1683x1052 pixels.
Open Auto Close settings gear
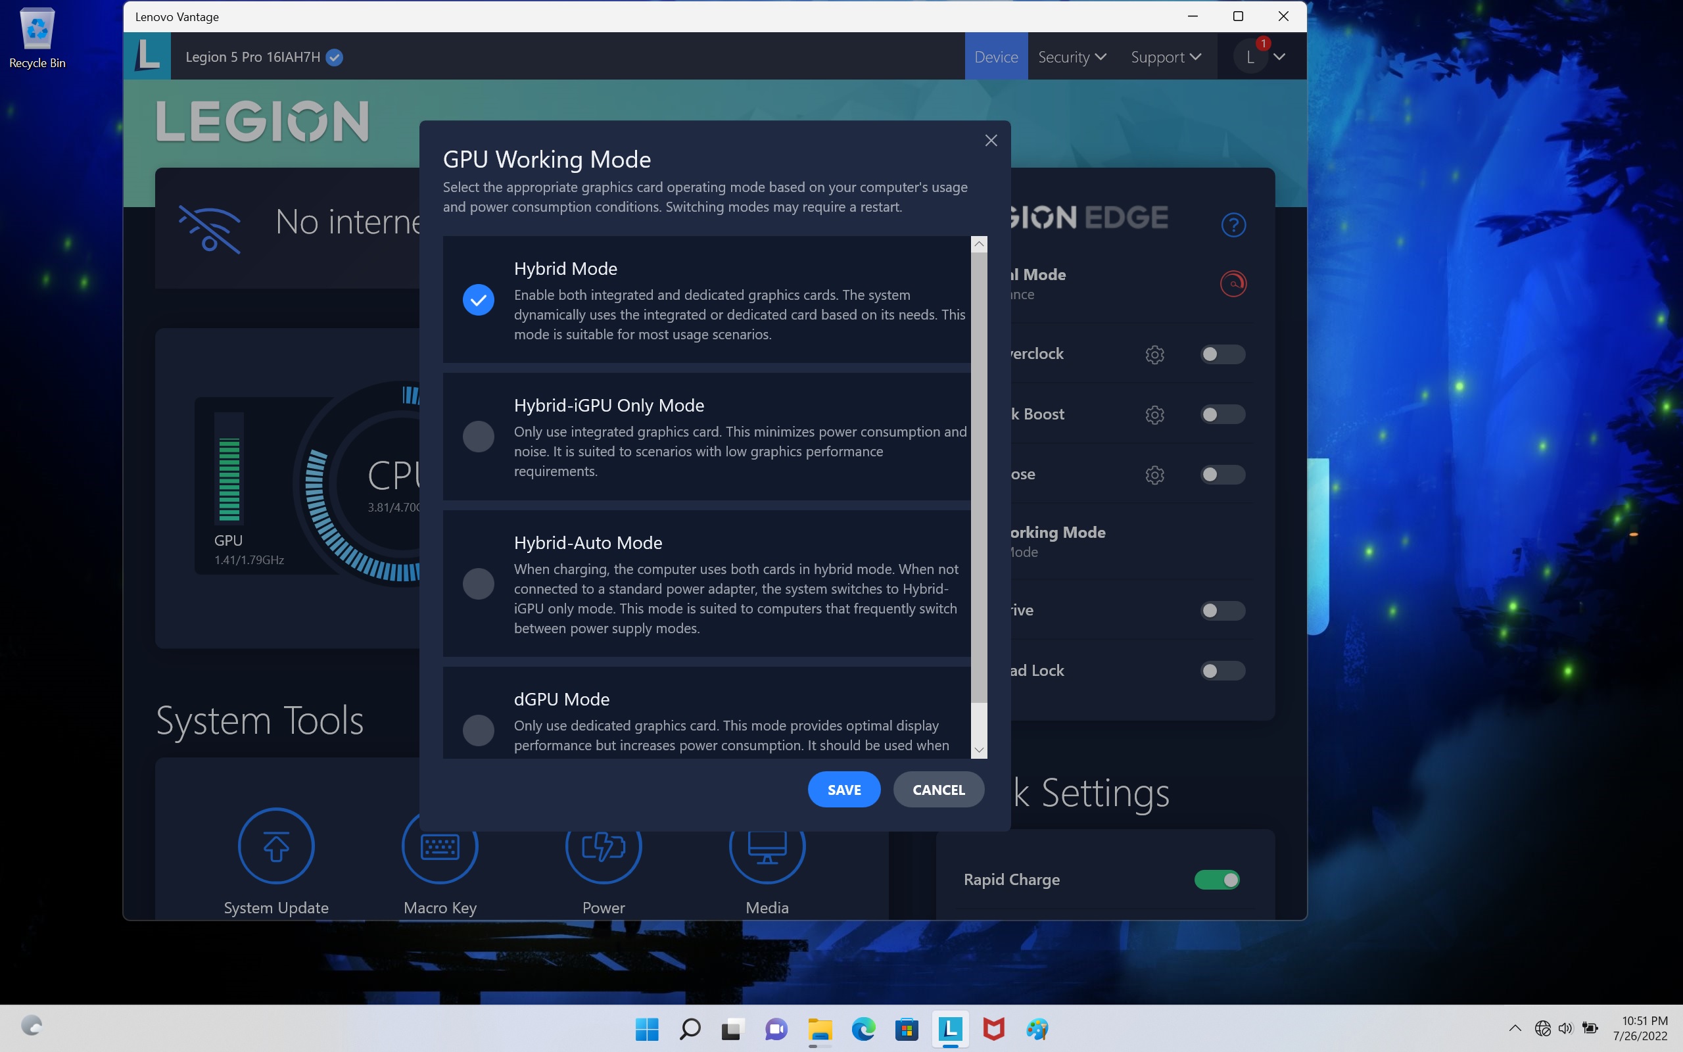[1154, 475]
